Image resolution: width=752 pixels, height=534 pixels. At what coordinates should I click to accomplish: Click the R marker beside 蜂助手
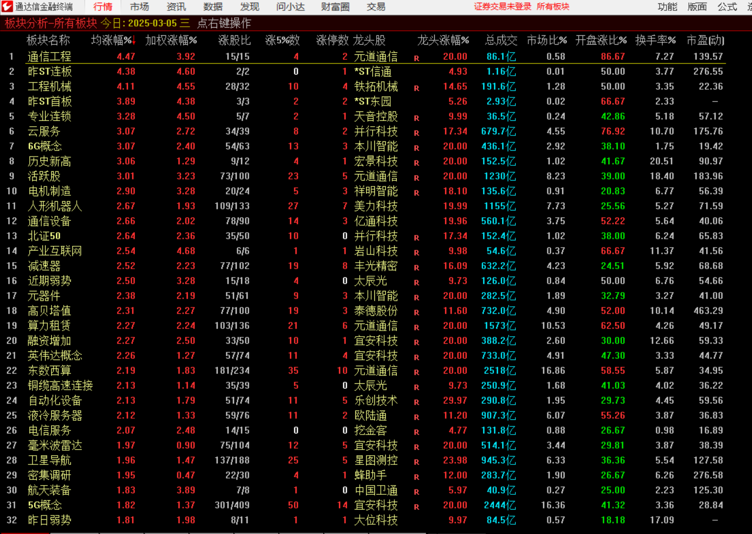416,477
